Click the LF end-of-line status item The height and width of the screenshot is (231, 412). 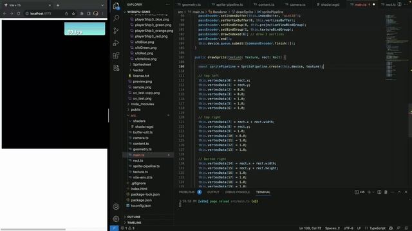[359, 228]
